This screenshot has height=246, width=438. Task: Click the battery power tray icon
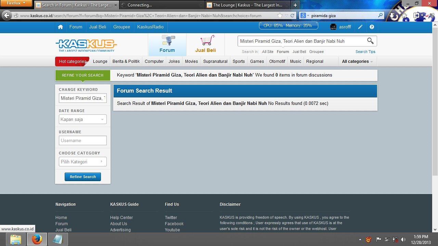[395, 240]
